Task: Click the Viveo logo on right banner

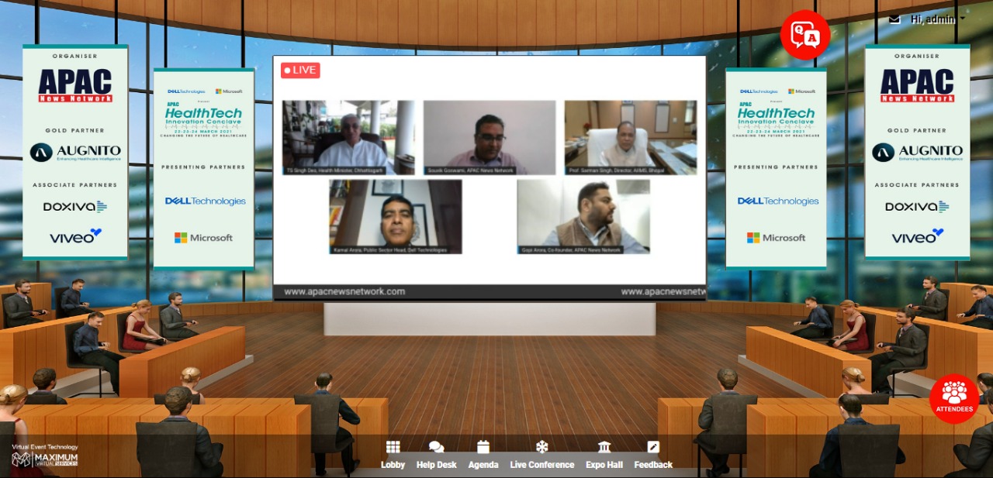Action: 917,236
